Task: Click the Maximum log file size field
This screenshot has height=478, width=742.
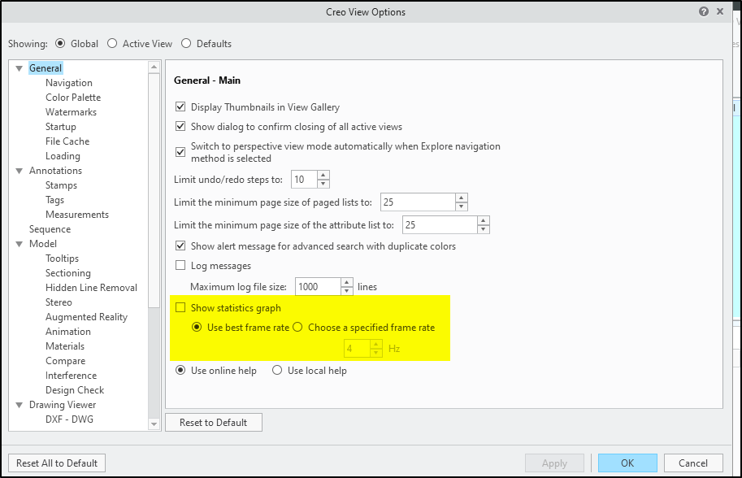Action: (317, 286)
